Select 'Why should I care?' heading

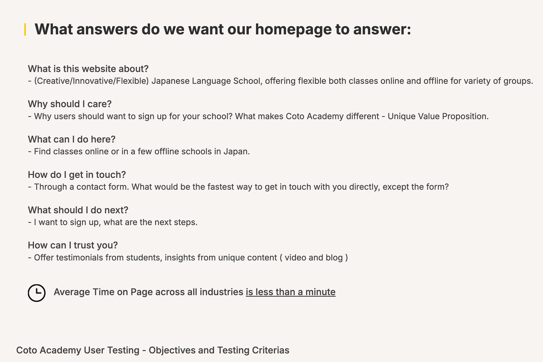point(70,104)
